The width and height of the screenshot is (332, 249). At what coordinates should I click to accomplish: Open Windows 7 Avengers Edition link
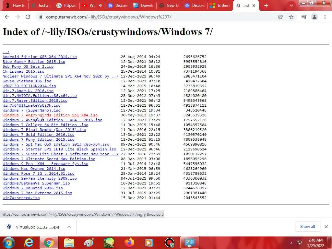(x=52, y=120)
